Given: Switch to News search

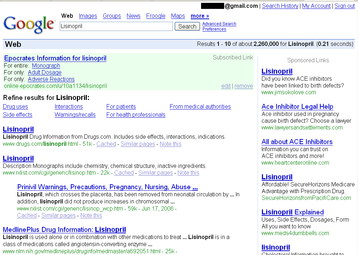Looking at the screenshot, I should click(133, 16).
